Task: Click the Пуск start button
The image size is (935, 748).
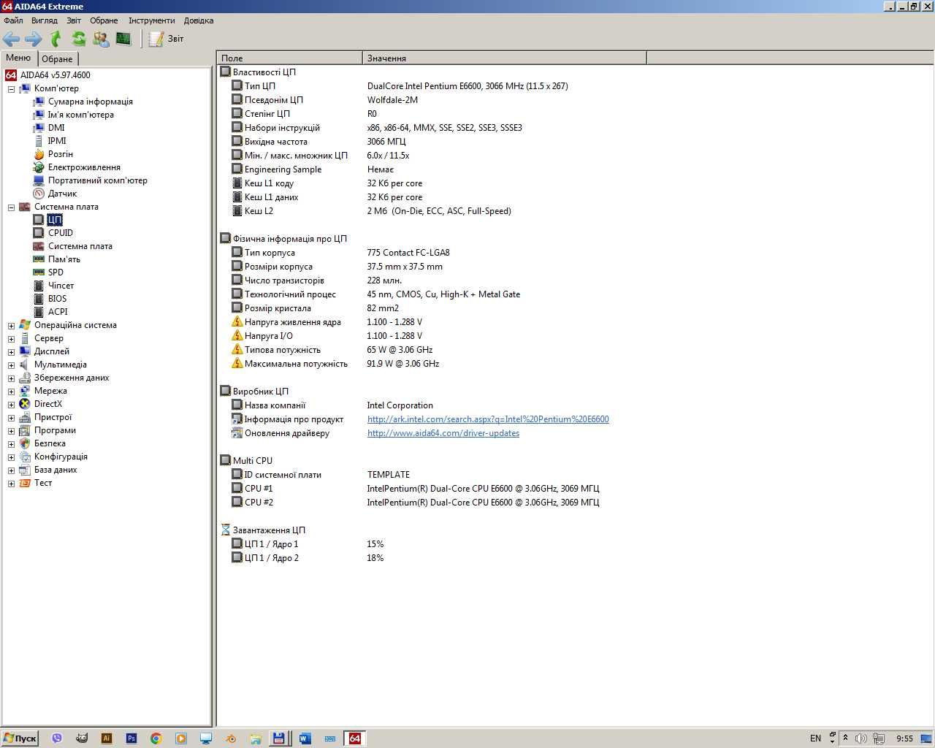Action: pos(20,739)
